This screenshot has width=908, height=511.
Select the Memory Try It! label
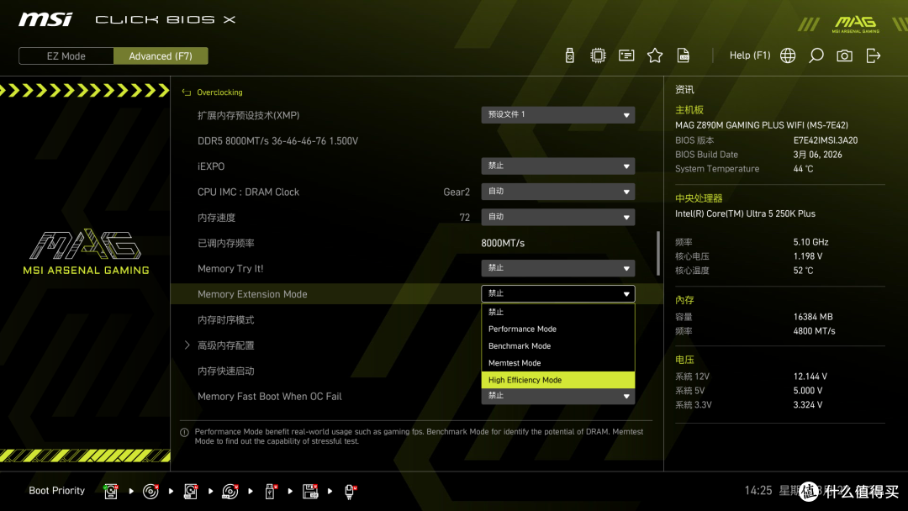click(x=230, y=268)
